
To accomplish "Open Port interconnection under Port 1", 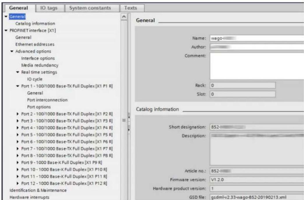I will [47, 100].
